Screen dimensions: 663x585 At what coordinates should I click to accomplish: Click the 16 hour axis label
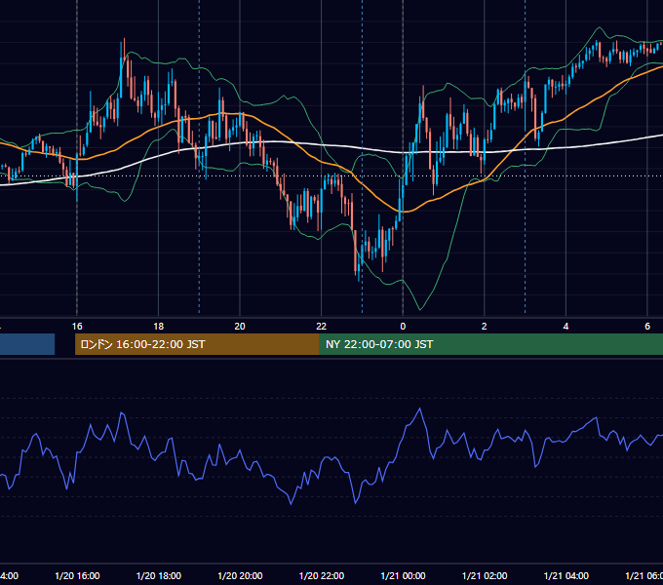click(x=77, y=327)
